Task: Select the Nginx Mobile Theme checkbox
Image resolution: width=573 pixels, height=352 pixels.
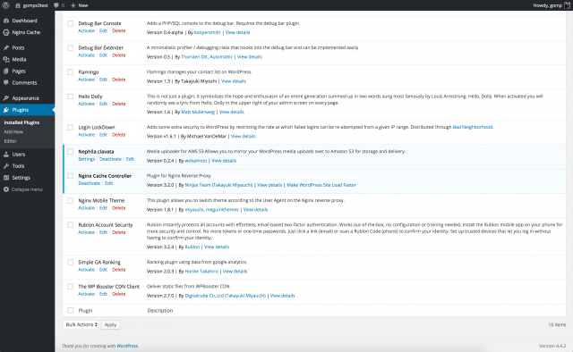Action: [70, 201]
